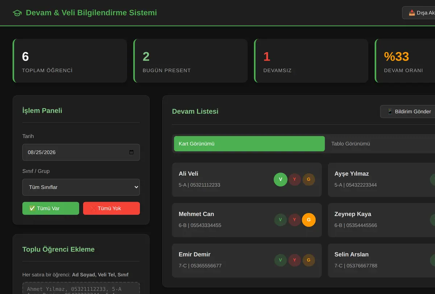The image size is (435, 294).
Task: Click the Devam Listesi heading
Action: pos(195,111)
